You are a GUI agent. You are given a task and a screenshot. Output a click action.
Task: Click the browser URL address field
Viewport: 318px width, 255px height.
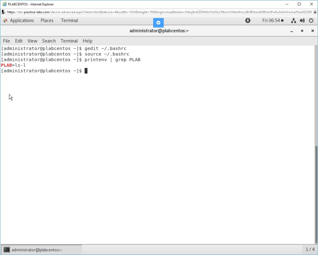[x=159, y=12]
